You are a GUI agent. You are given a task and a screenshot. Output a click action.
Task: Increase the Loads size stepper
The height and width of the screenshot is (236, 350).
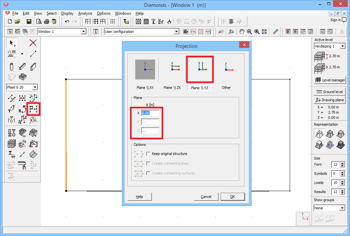click(x=343, y=181)
